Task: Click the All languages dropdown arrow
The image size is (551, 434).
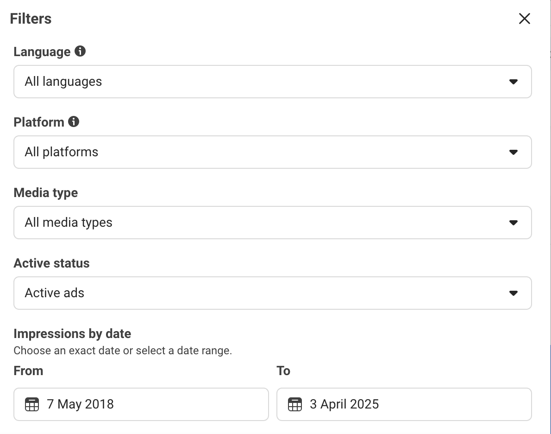Action: [x=513, y=82]
